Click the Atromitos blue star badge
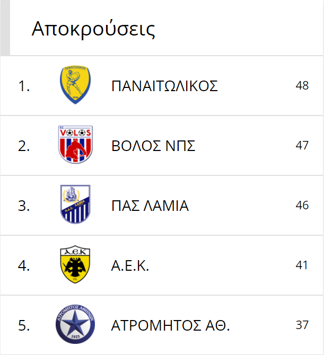This screenshot has height=355, width=324. (75, 324)
